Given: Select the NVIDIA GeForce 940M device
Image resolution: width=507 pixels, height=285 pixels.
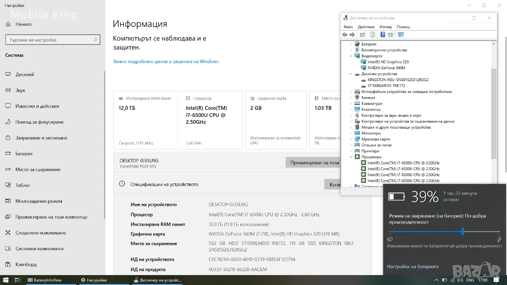Looking at the screenshot, I should click(x=386, y=68).
